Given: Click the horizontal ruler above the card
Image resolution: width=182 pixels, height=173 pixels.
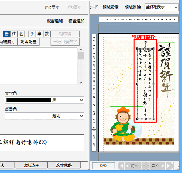Looking at the screenshot, I should tap(139, 19).
